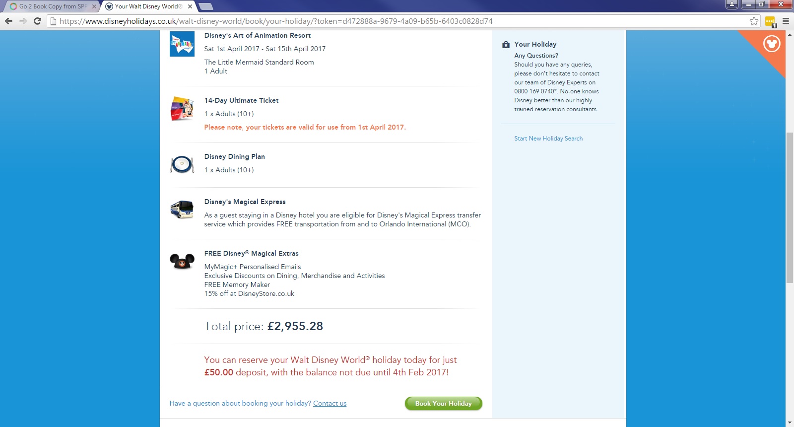Focus the address bar URL
Image resolution: width=794 pixels, height=427 pixels.
click(x=276, y=21)
